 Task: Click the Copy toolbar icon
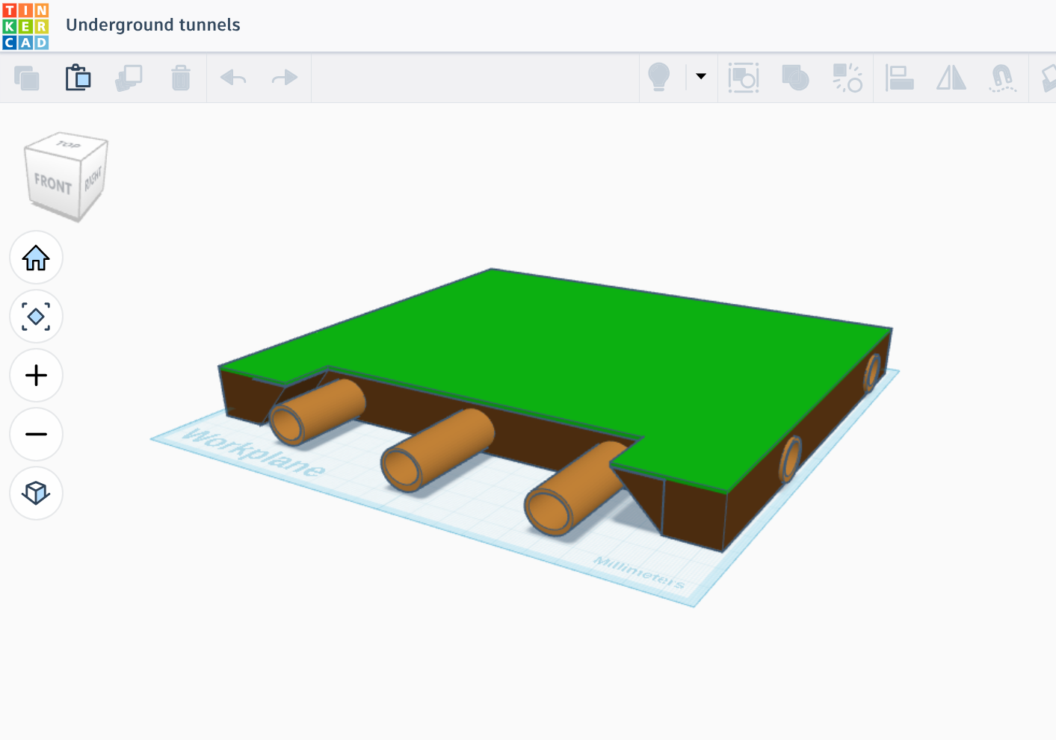coord(27,78)
